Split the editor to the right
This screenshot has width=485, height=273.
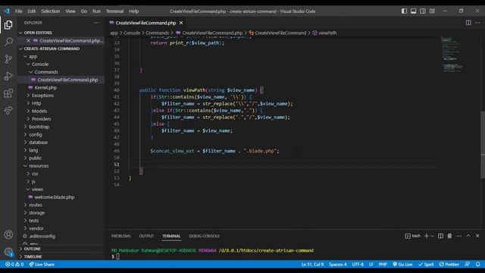[x=468, y=23]
